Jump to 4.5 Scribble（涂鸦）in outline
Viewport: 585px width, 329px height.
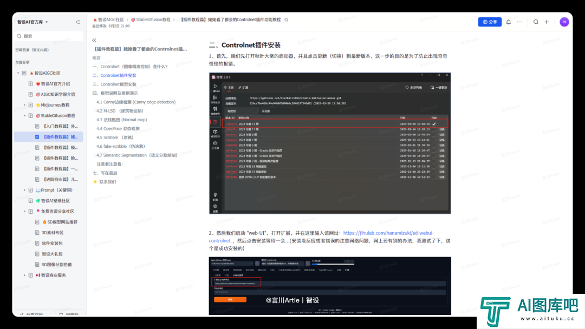[x=115, y=137]
